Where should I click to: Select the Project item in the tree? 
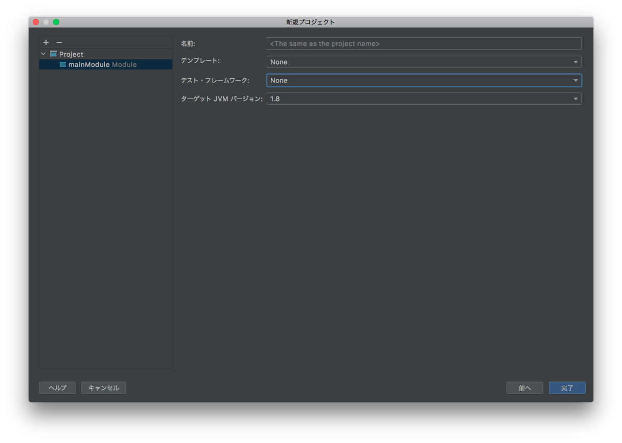point(71,54)
